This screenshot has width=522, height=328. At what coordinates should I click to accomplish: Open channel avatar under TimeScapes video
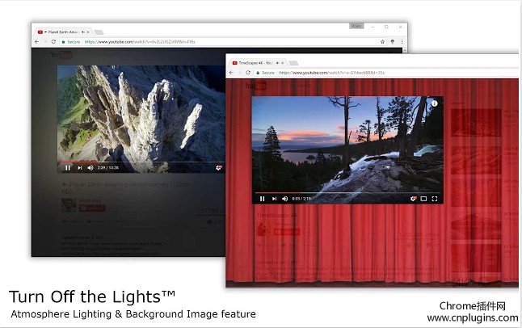(x=263, y=229)
